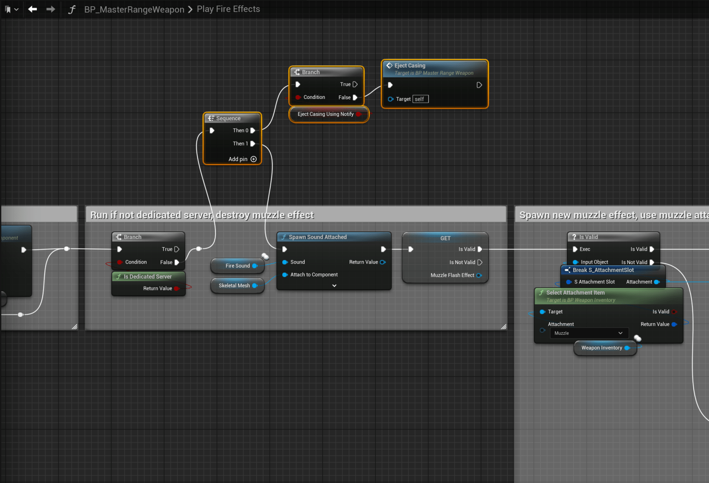Image resolution: width=709 pixels, height=483 pixels.
Task: Click the Sequence node Then 0 pin
Action: (253, 131)
